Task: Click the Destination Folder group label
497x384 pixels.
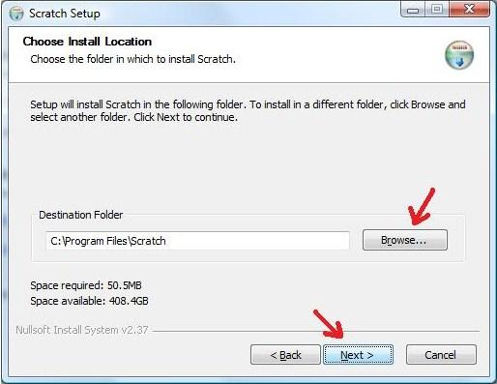Action: click(81, 215)
